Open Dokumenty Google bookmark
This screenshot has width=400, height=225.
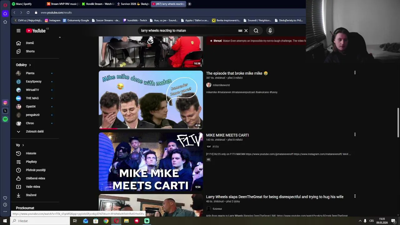point(76,20)
